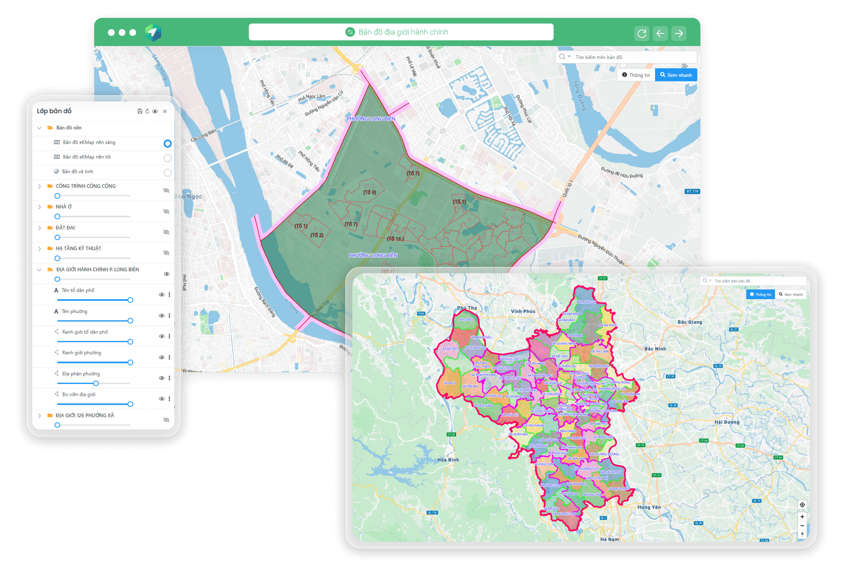Click the kebab menu beside Tên phường layer
842x569 pixels.
click(x=170, y=316)
